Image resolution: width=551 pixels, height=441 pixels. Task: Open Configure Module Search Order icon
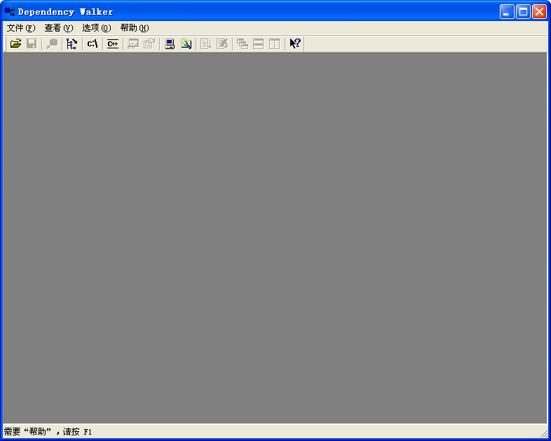[x=185, y=44]
